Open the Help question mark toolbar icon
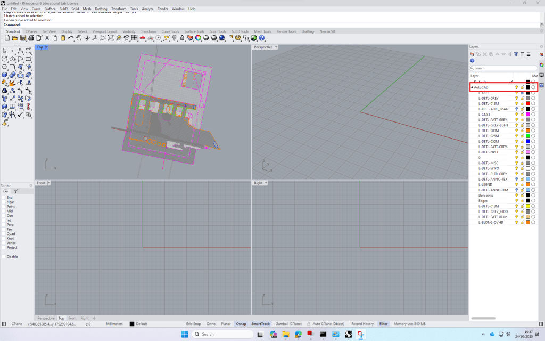The image size is (545, 341). [261, 38]
